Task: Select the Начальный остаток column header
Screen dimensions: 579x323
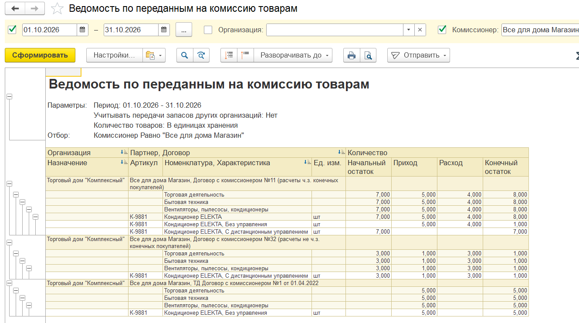Action: coord(369,167)
